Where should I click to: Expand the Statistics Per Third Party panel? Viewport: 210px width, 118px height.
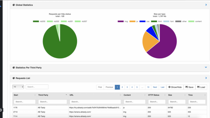click(x=206, y=67)
